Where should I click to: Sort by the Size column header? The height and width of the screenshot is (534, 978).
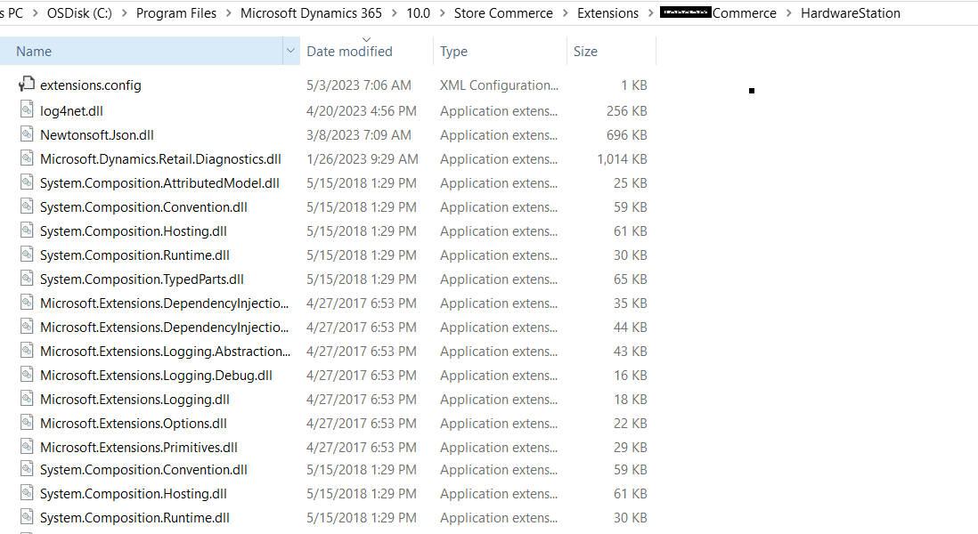[585, 51]
